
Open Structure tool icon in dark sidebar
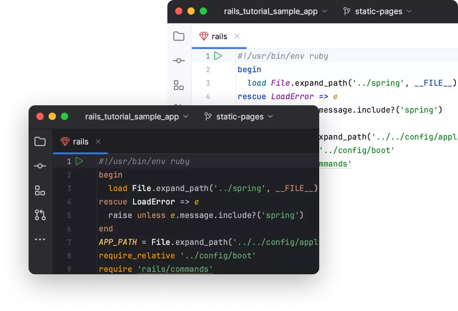tap(40, 191)
